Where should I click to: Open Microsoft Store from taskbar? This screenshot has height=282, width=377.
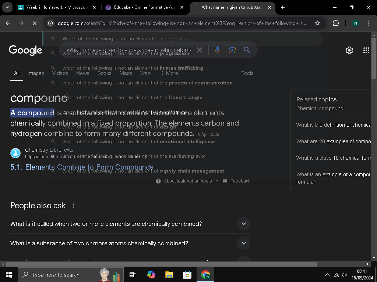point(187,275)
